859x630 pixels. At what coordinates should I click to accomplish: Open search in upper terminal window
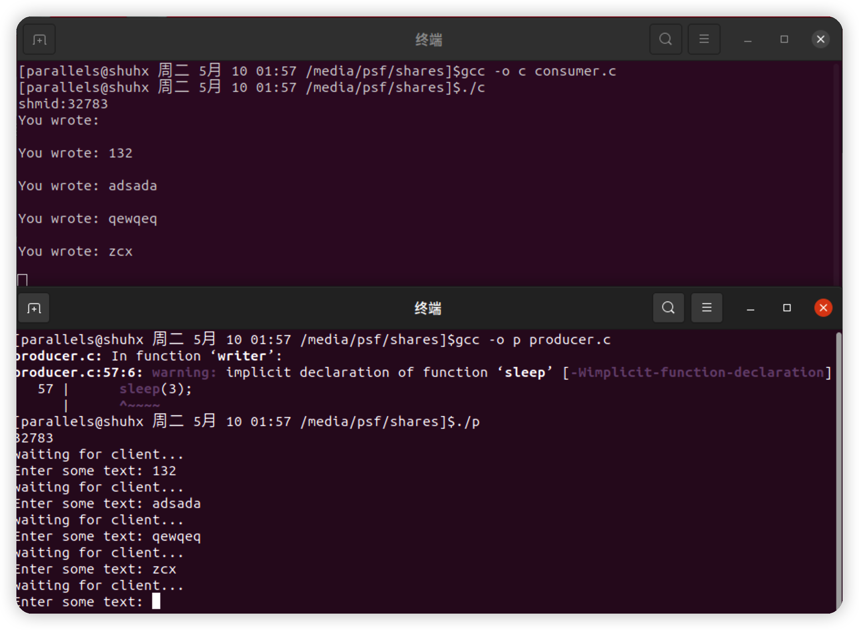click(665, 39)
